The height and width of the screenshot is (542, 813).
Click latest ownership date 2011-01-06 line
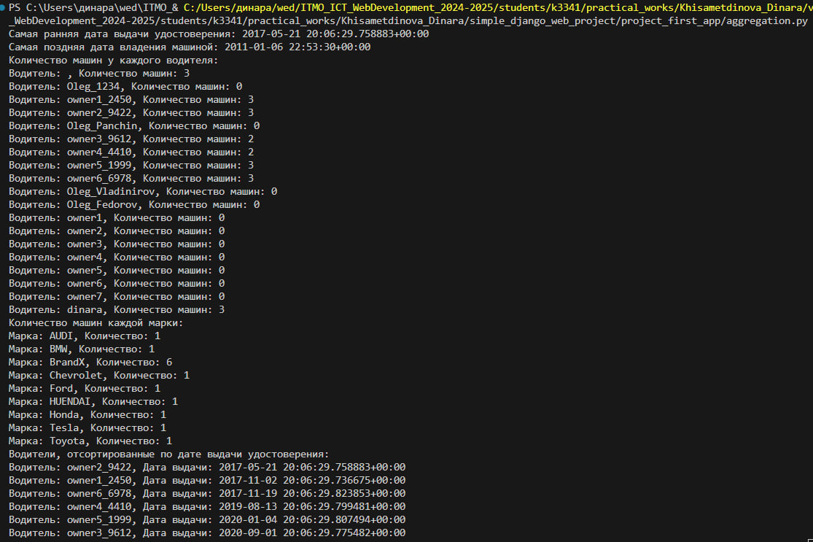[190, 47]
